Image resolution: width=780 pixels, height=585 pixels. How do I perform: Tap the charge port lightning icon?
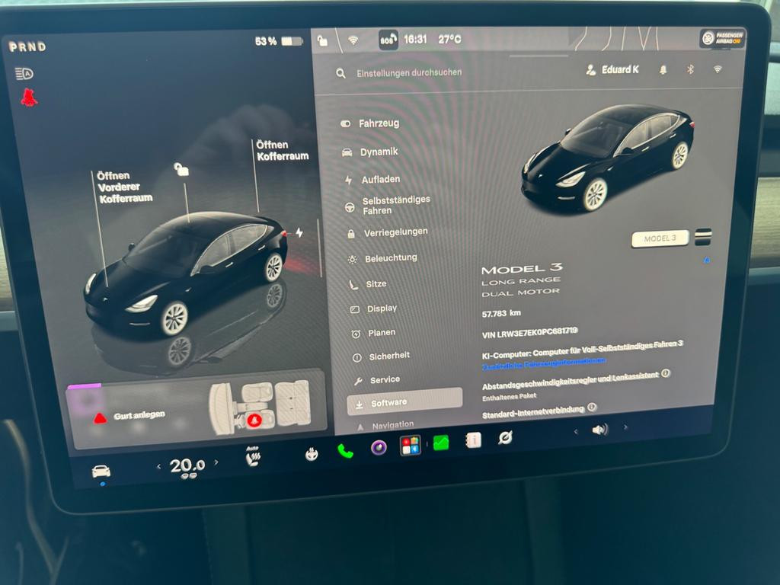coord(299,232)
